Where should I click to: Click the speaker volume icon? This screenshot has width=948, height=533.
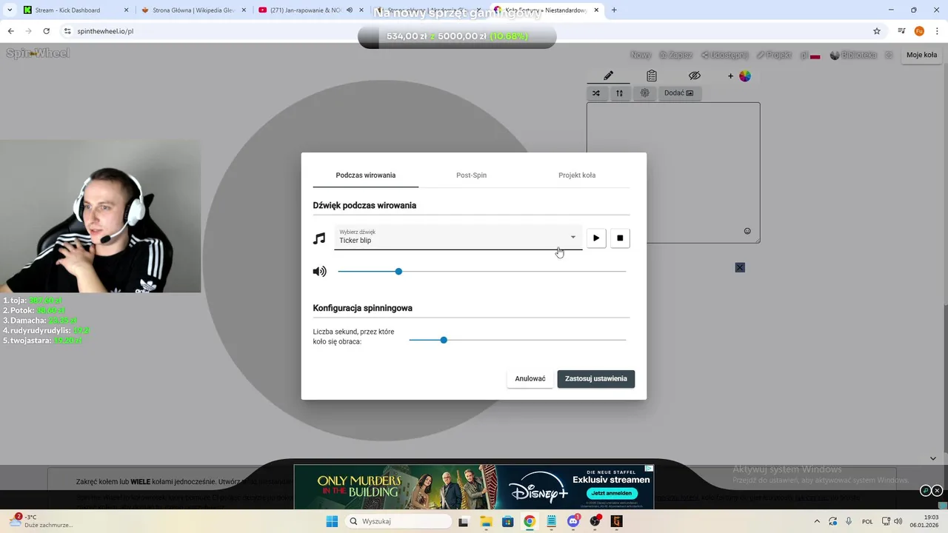click(x=319, y=272)
